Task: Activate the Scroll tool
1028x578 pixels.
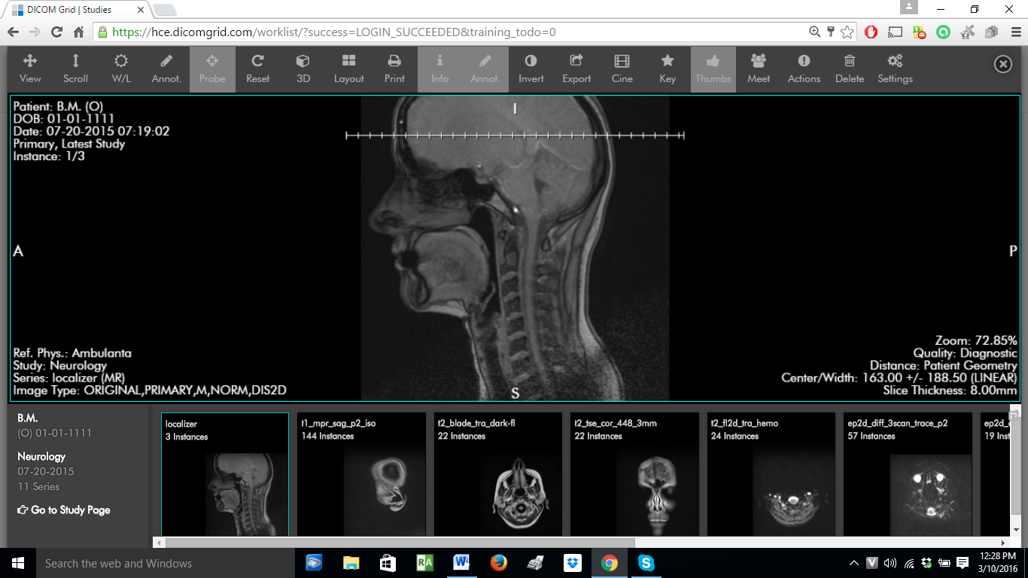Action: (x=75, y=69)
